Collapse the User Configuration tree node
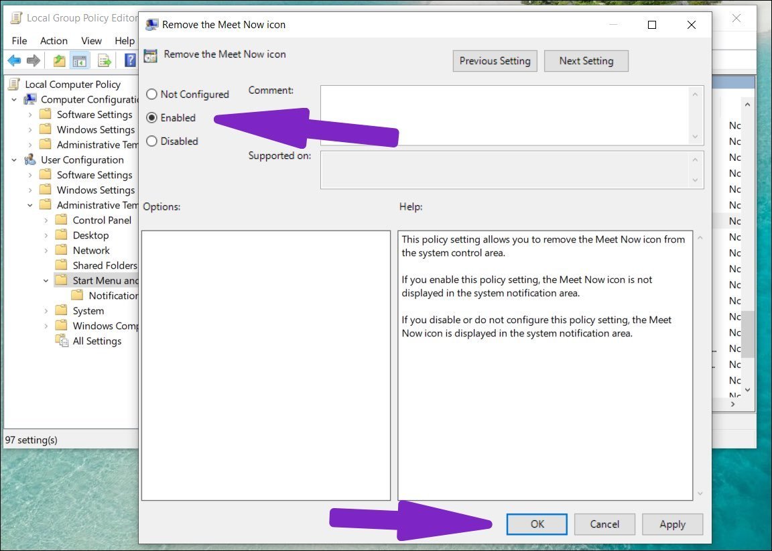The height and width of the screenshot is (551, 772). coord(14,160)
